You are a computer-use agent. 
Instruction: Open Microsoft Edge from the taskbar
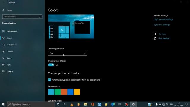pos(113,104)
